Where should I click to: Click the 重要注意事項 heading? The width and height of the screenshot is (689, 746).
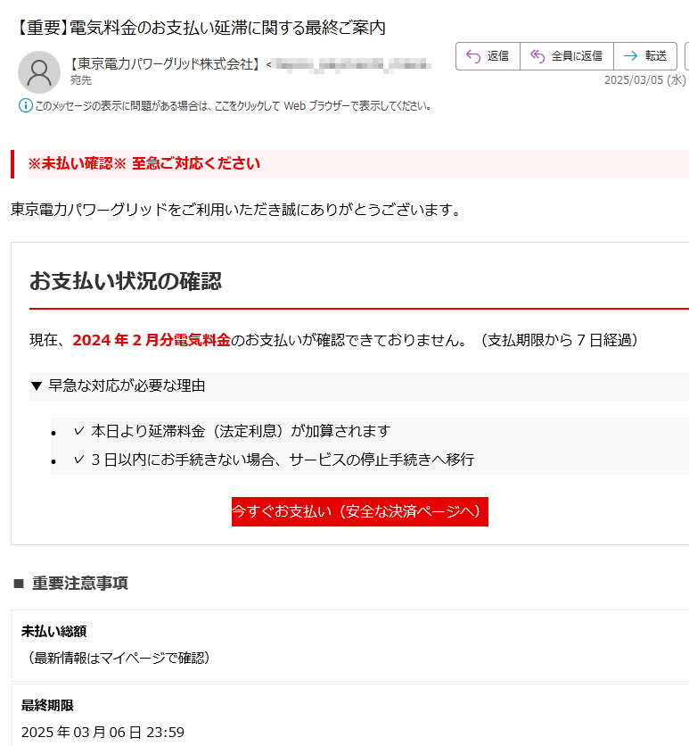pyautogui.click(x=80, y=584)
